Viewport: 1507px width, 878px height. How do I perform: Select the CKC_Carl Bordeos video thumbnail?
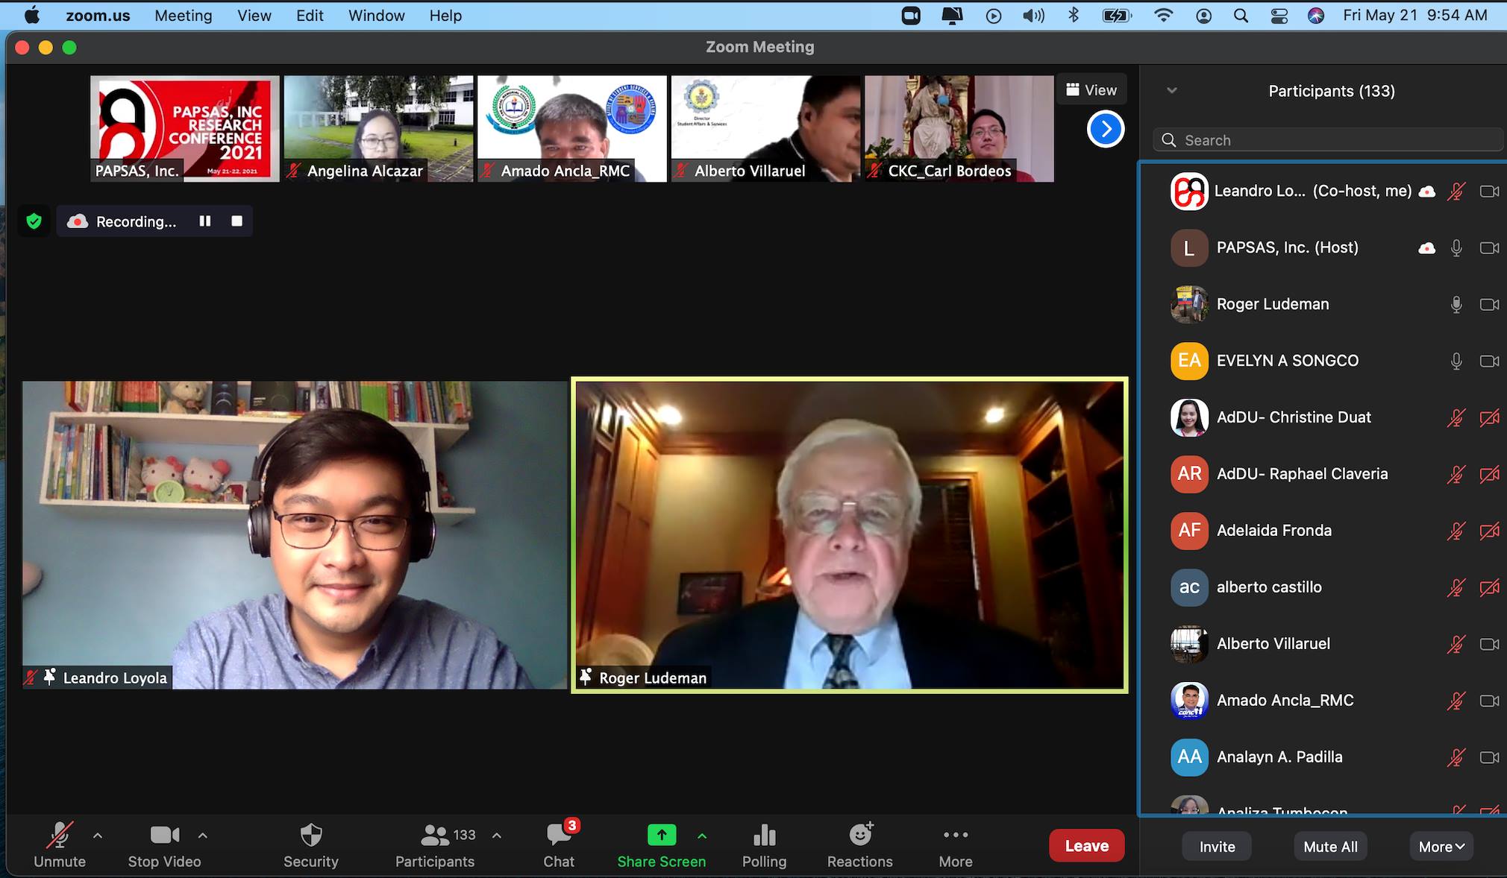(x=959, y=128)
